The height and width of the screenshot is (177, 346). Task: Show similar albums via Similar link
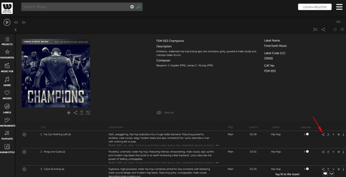(x=165, y=113)
